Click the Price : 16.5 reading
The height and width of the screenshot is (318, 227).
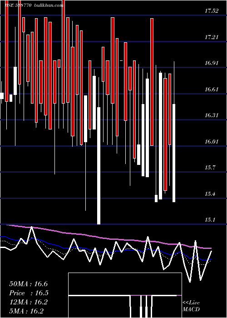point(29,293)
